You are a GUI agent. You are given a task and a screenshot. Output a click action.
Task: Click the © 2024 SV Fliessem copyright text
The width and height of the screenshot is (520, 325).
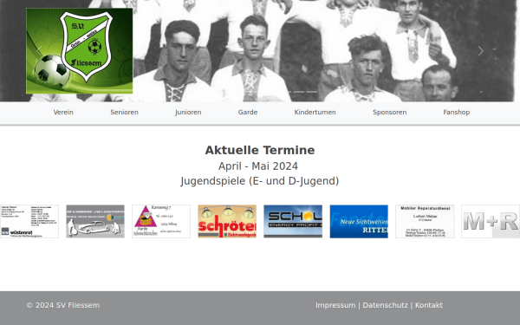[63, 305]
